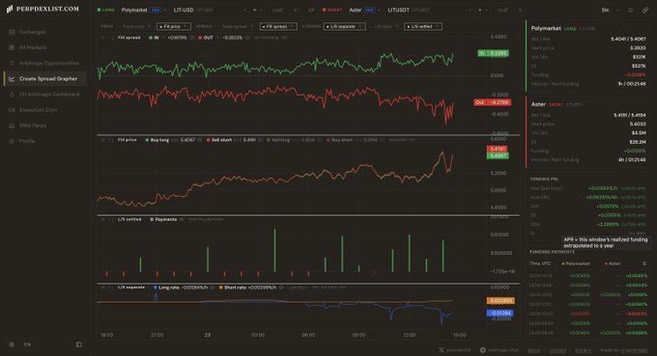Screen dimensions: 657x356
Task: Click the Time, UTC column header
Action: pyautogui.click(x=540, y=263)
